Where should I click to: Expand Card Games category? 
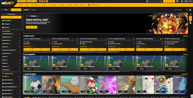pos(20,70)
